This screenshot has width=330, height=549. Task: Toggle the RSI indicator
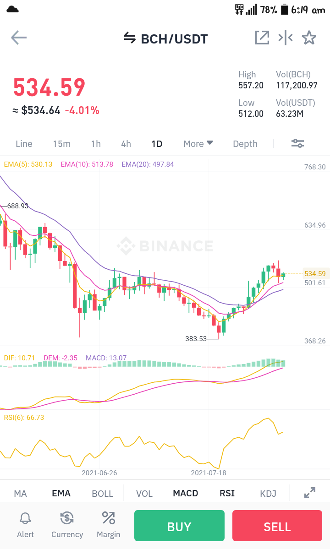click(227, 493)
